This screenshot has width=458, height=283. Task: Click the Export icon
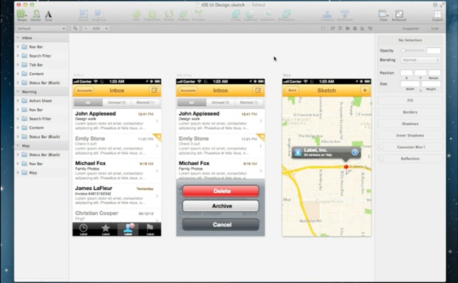437,15
